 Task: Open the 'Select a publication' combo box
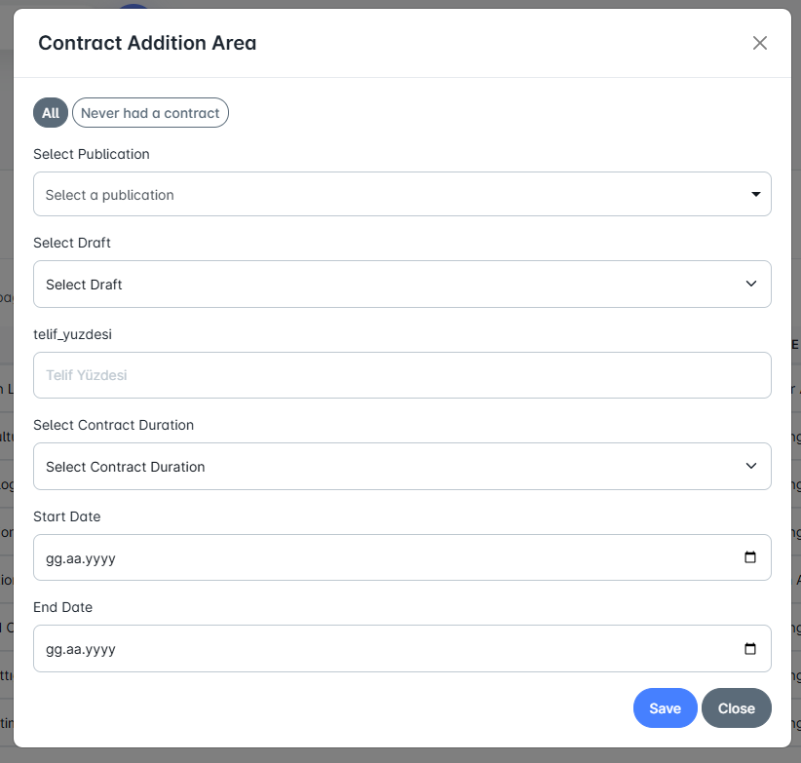(390, 194)
